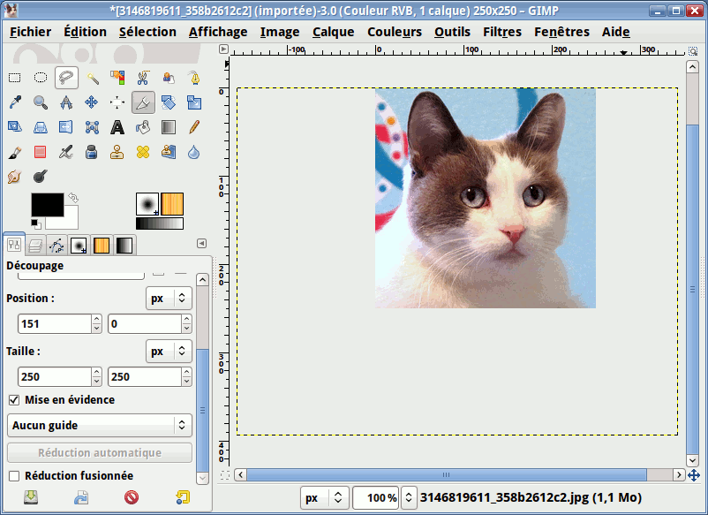Click the Réduction automatique button
The height and width of the screenshot is (515, 708).
[x=99, y=453]
